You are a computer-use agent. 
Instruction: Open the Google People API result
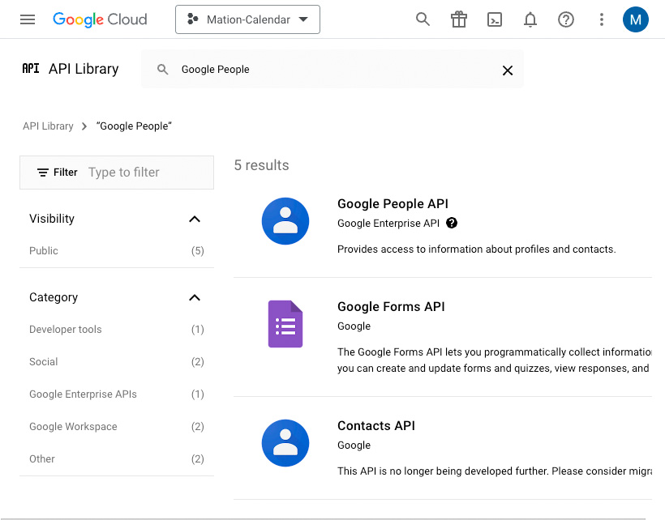(x=393, y=203)
